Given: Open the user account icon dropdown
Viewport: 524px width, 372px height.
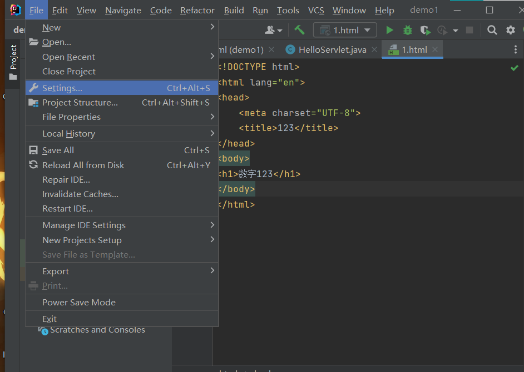Looking at the screenshot, I should pyautogui.click(x=273, y=30).
